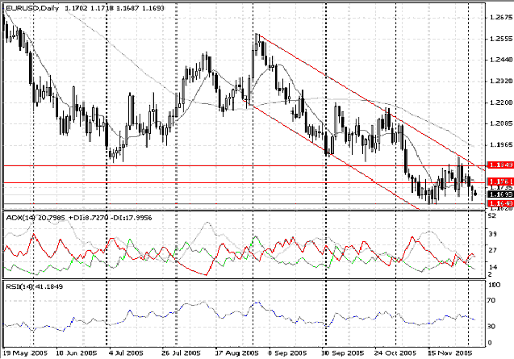Click the RSI 70 level axis value
This screenshot has width=514, height=359.
pyautogui.click(x=492, y=299)
